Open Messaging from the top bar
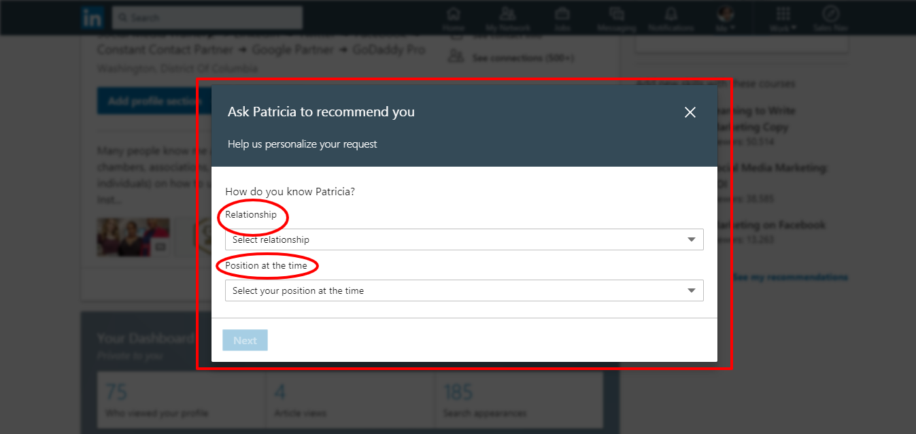The width and height of the screenshot is (916, 434). tap(616, 18)
